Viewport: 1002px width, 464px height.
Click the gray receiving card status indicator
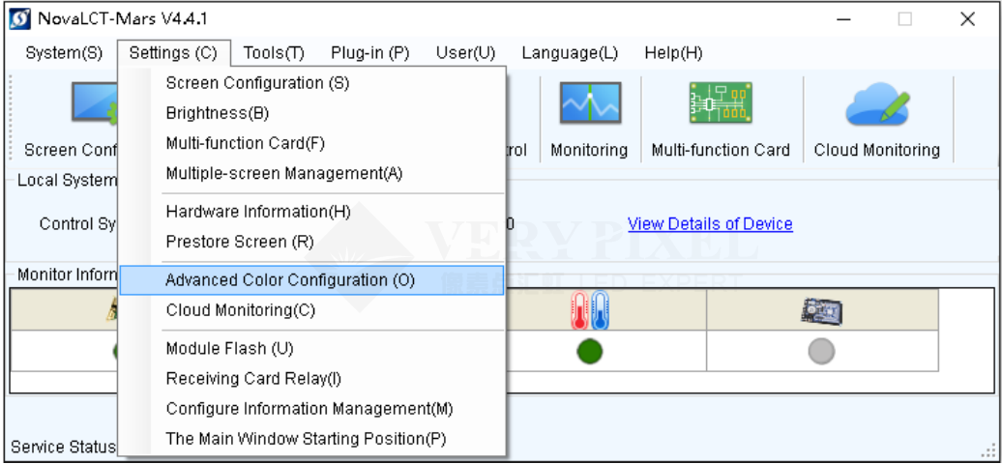click(822, 352)
